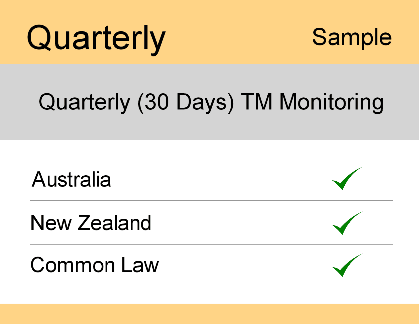Click the word Common in the list
The width and height of the screenshot is (419, 324).
coord(73,265)
